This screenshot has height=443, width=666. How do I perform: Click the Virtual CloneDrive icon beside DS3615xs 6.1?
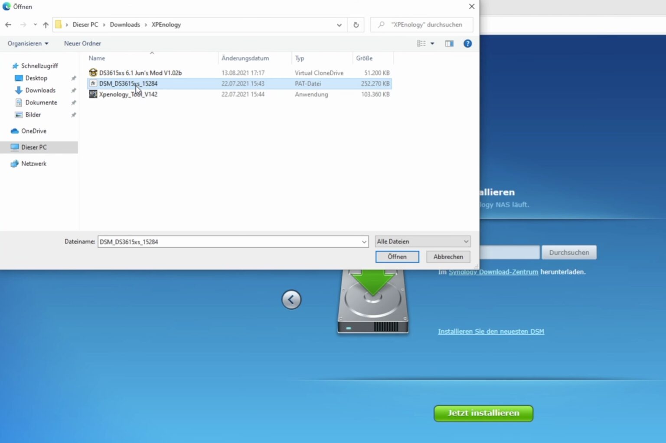[x=93, y=72]
